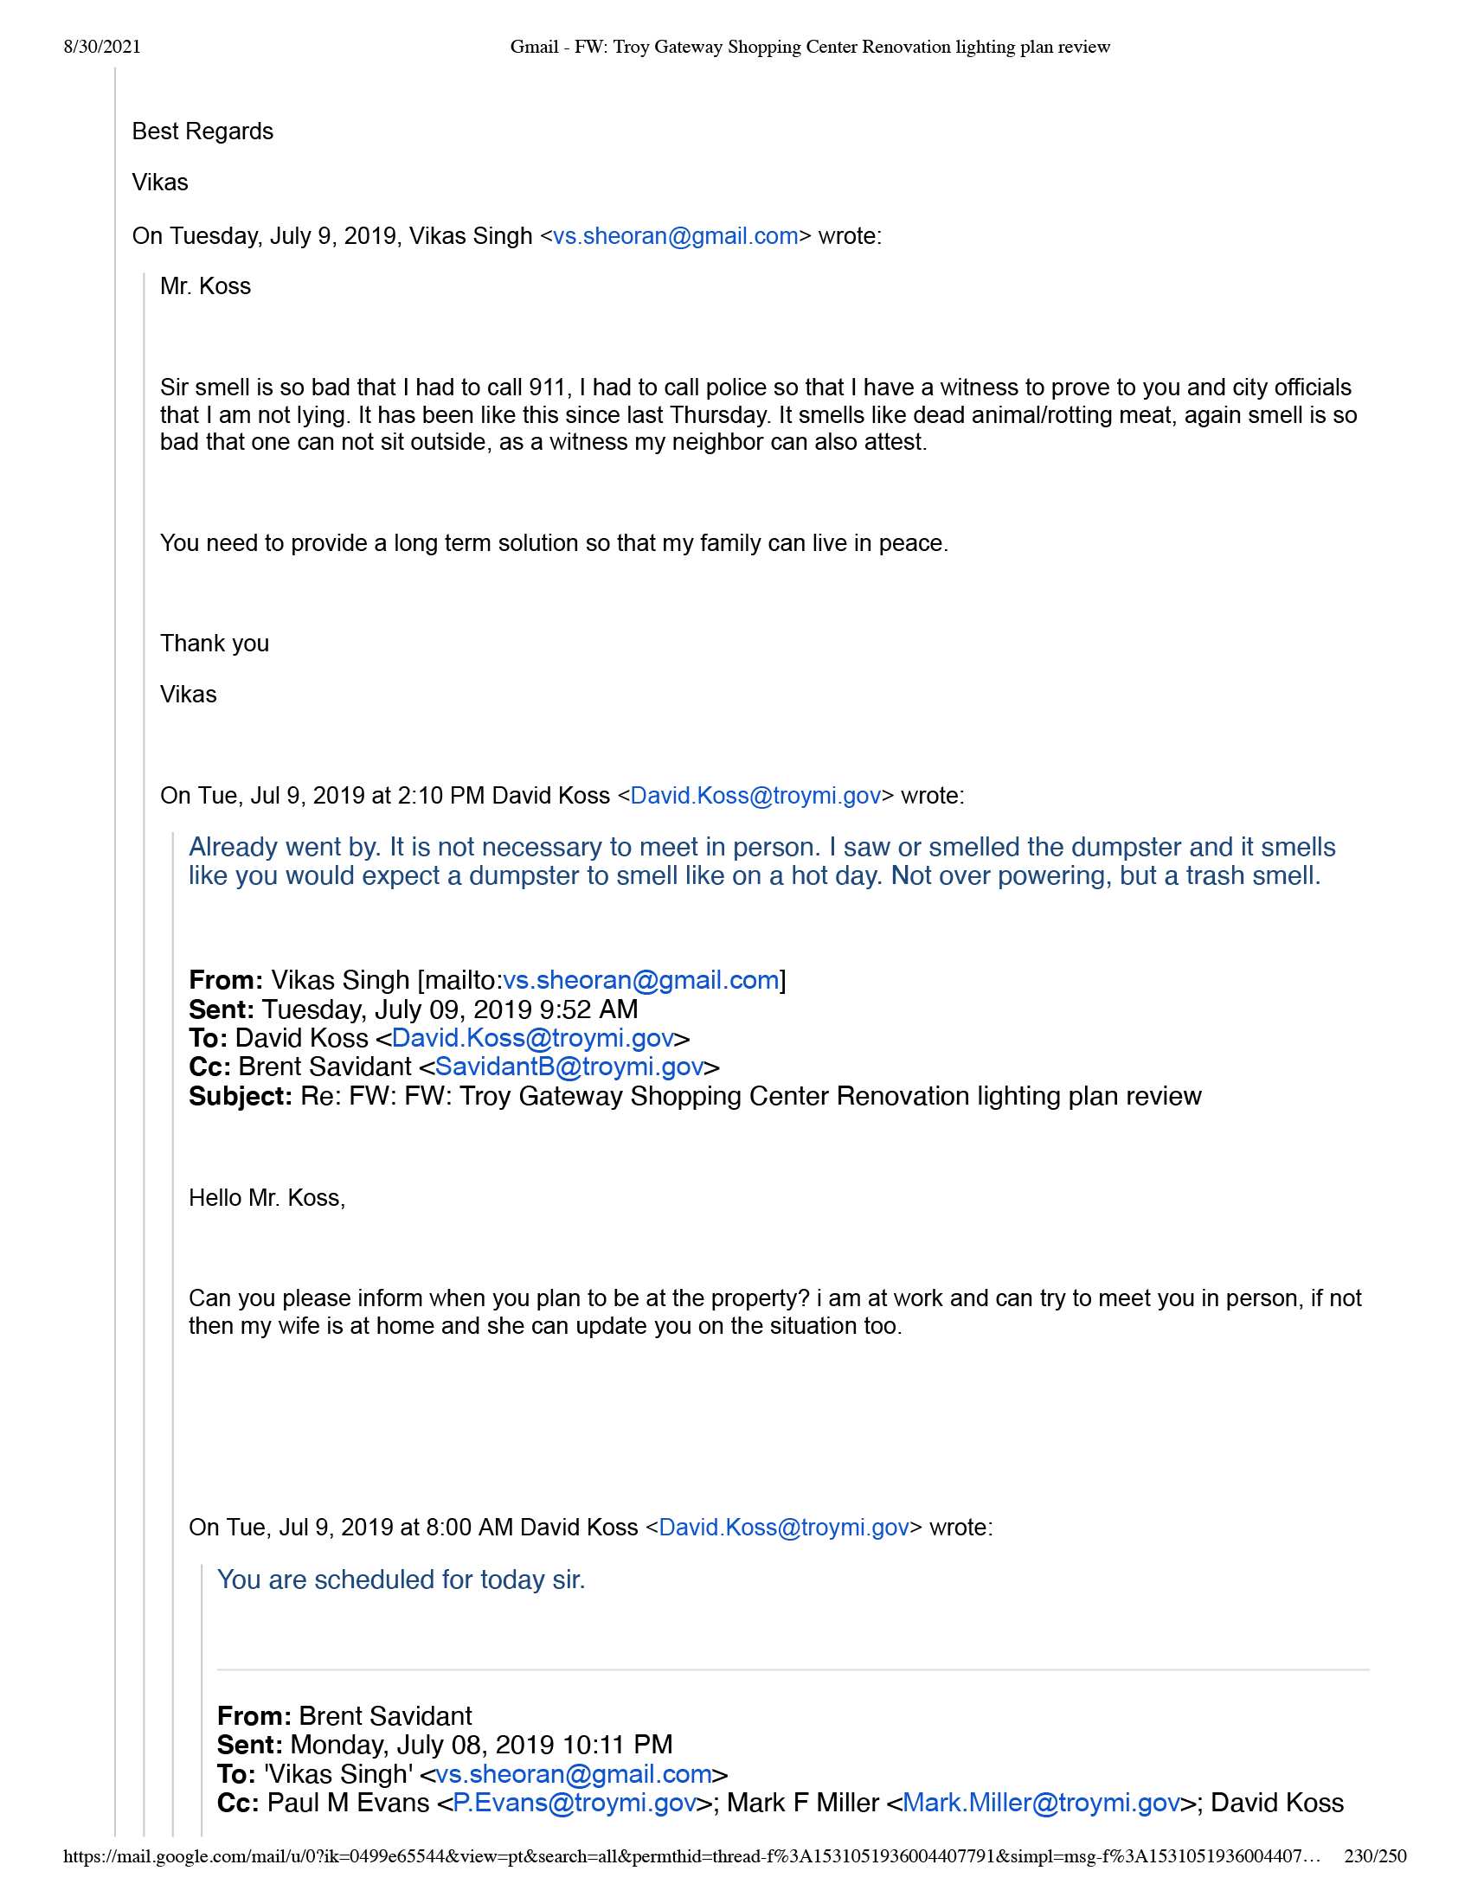This screenshot has width=1471, height=1903.
Task: Click the "Already went by" reply paragraph
Action: 754,861
